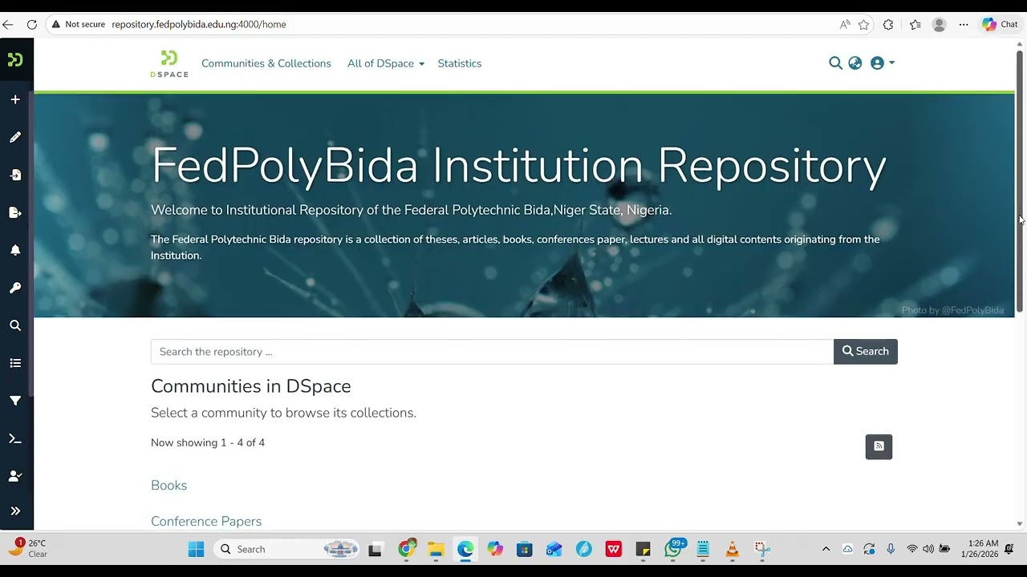Open the Workflow administration user-check icon
The height and width of the screenshot is (577, 1027).
(15, 476)
